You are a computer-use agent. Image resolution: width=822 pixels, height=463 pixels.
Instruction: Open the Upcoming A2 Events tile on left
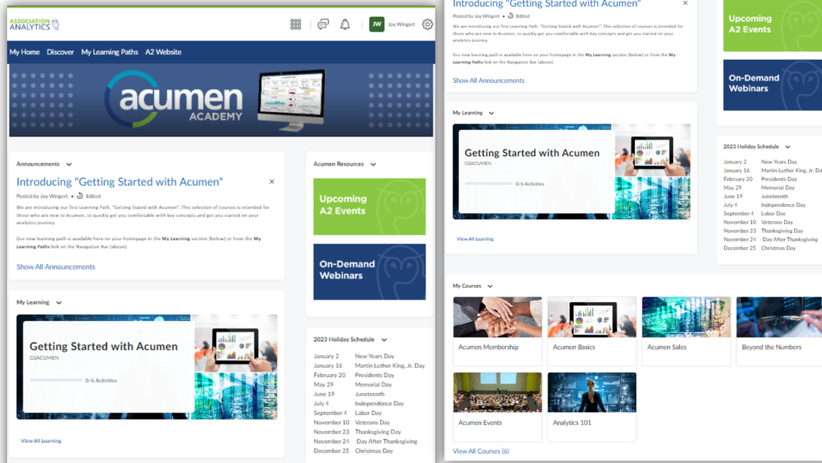tap(369, 206)
